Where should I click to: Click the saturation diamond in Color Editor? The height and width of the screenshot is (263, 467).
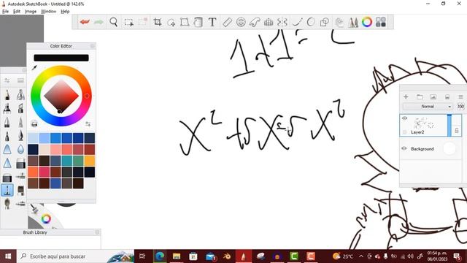[61, 96]
